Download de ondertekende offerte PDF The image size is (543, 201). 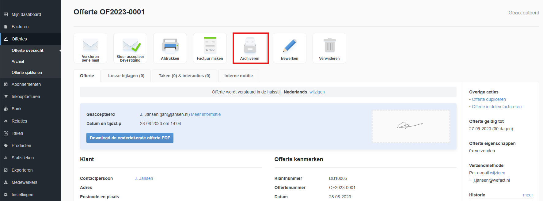point(130,138)
